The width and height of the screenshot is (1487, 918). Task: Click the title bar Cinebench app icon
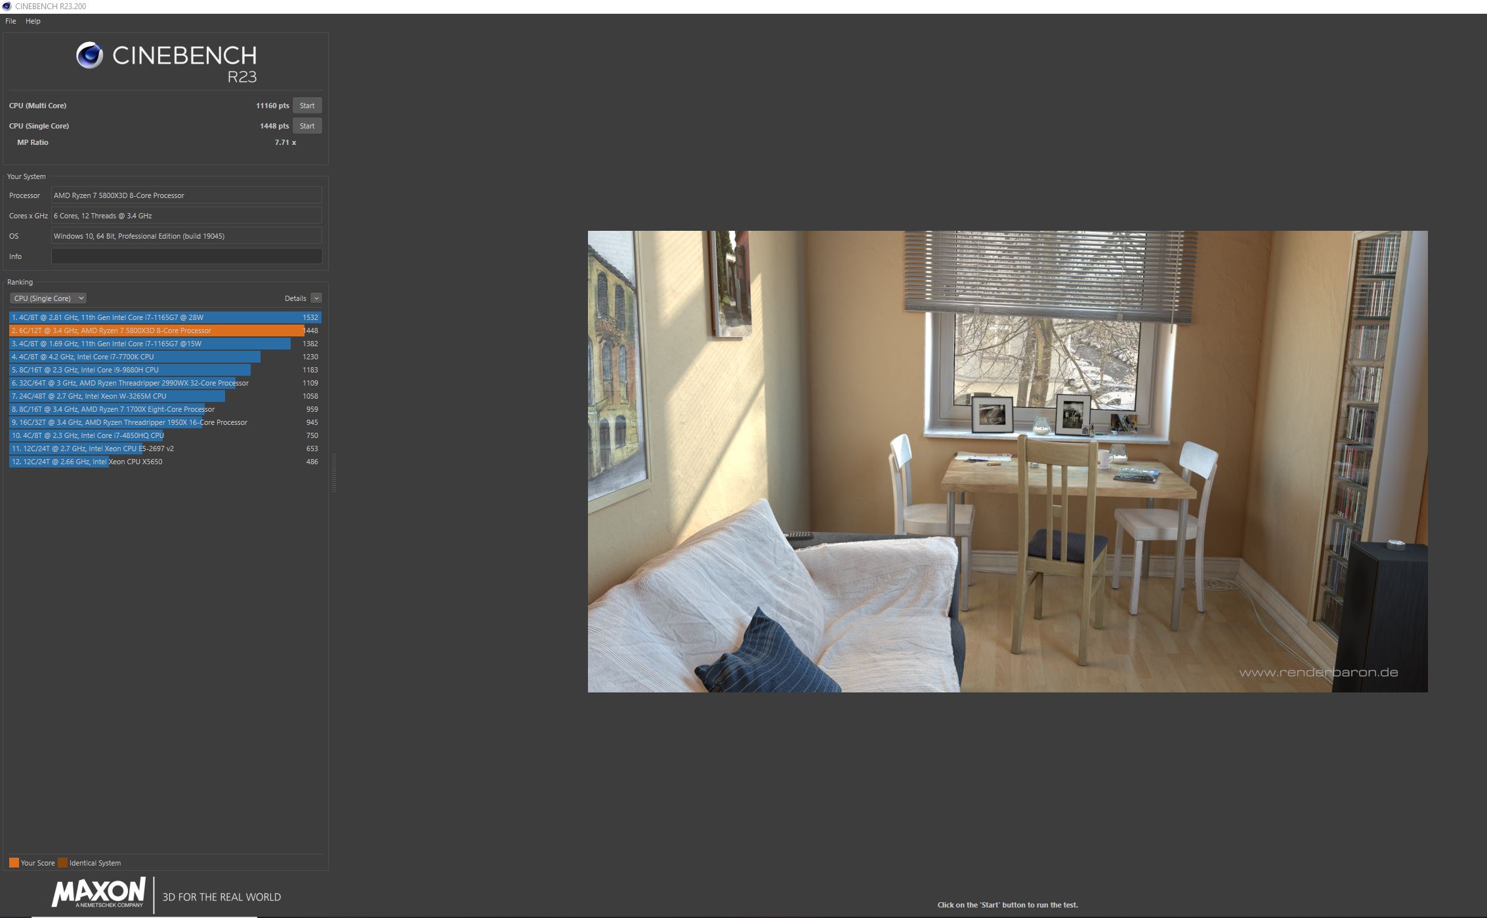coord(7,7)
